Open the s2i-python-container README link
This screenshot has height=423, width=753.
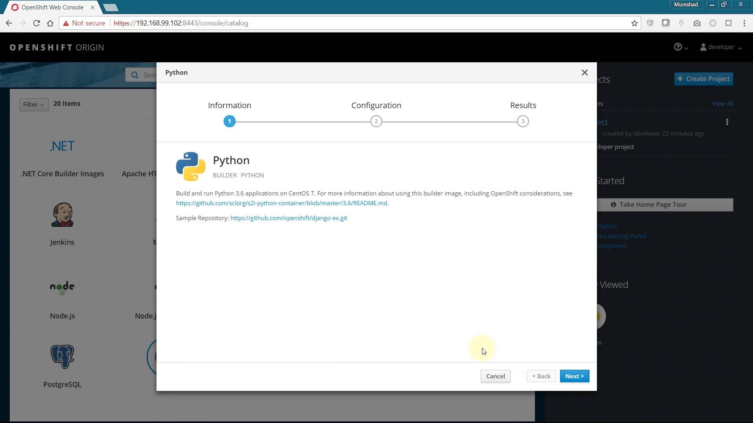coord(282,203)
